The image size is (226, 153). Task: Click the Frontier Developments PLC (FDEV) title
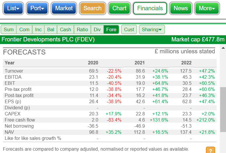point(48,39)
